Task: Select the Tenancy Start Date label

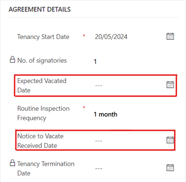Action: [43, 37]
